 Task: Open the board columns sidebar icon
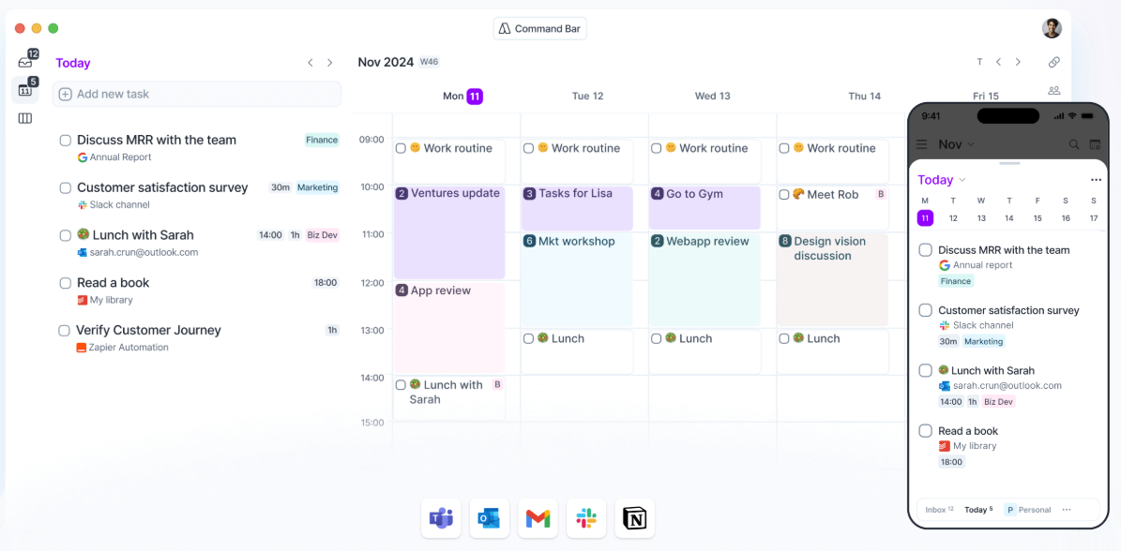point(25,118)
